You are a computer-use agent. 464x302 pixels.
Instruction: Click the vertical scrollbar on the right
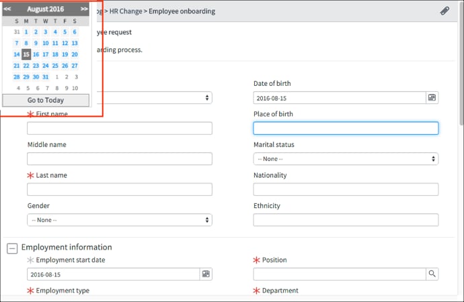461,65
